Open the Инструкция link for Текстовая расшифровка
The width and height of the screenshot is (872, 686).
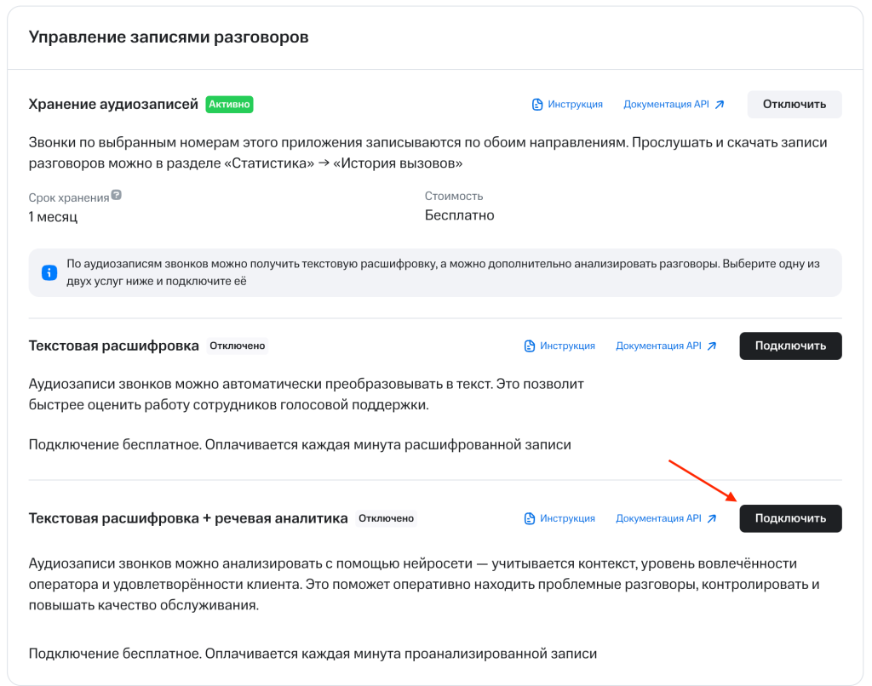point(567,346)
